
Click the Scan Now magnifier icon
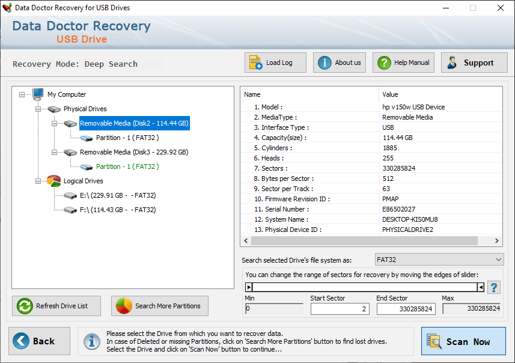pyautogui.click(x=433, y=341)
